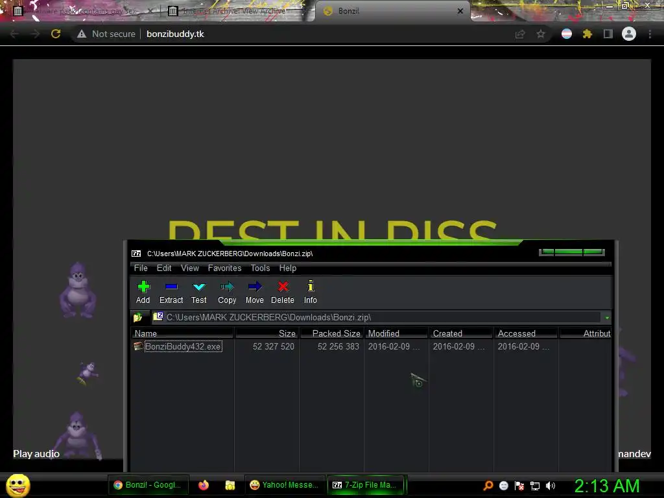This screenshot has width=664, height=498.
Task: Open the Tools menu
Action: pos(260,268)
